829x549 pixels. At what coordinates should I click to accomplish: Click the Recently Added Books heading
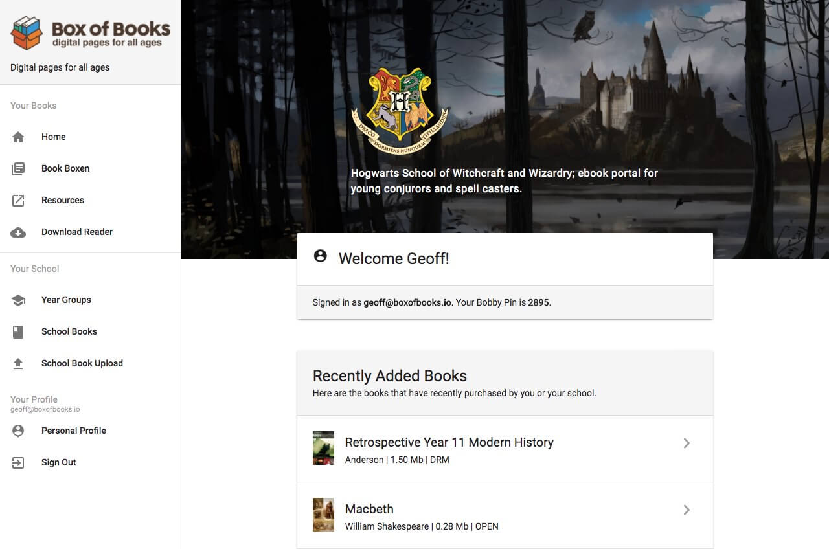(390, 376)
